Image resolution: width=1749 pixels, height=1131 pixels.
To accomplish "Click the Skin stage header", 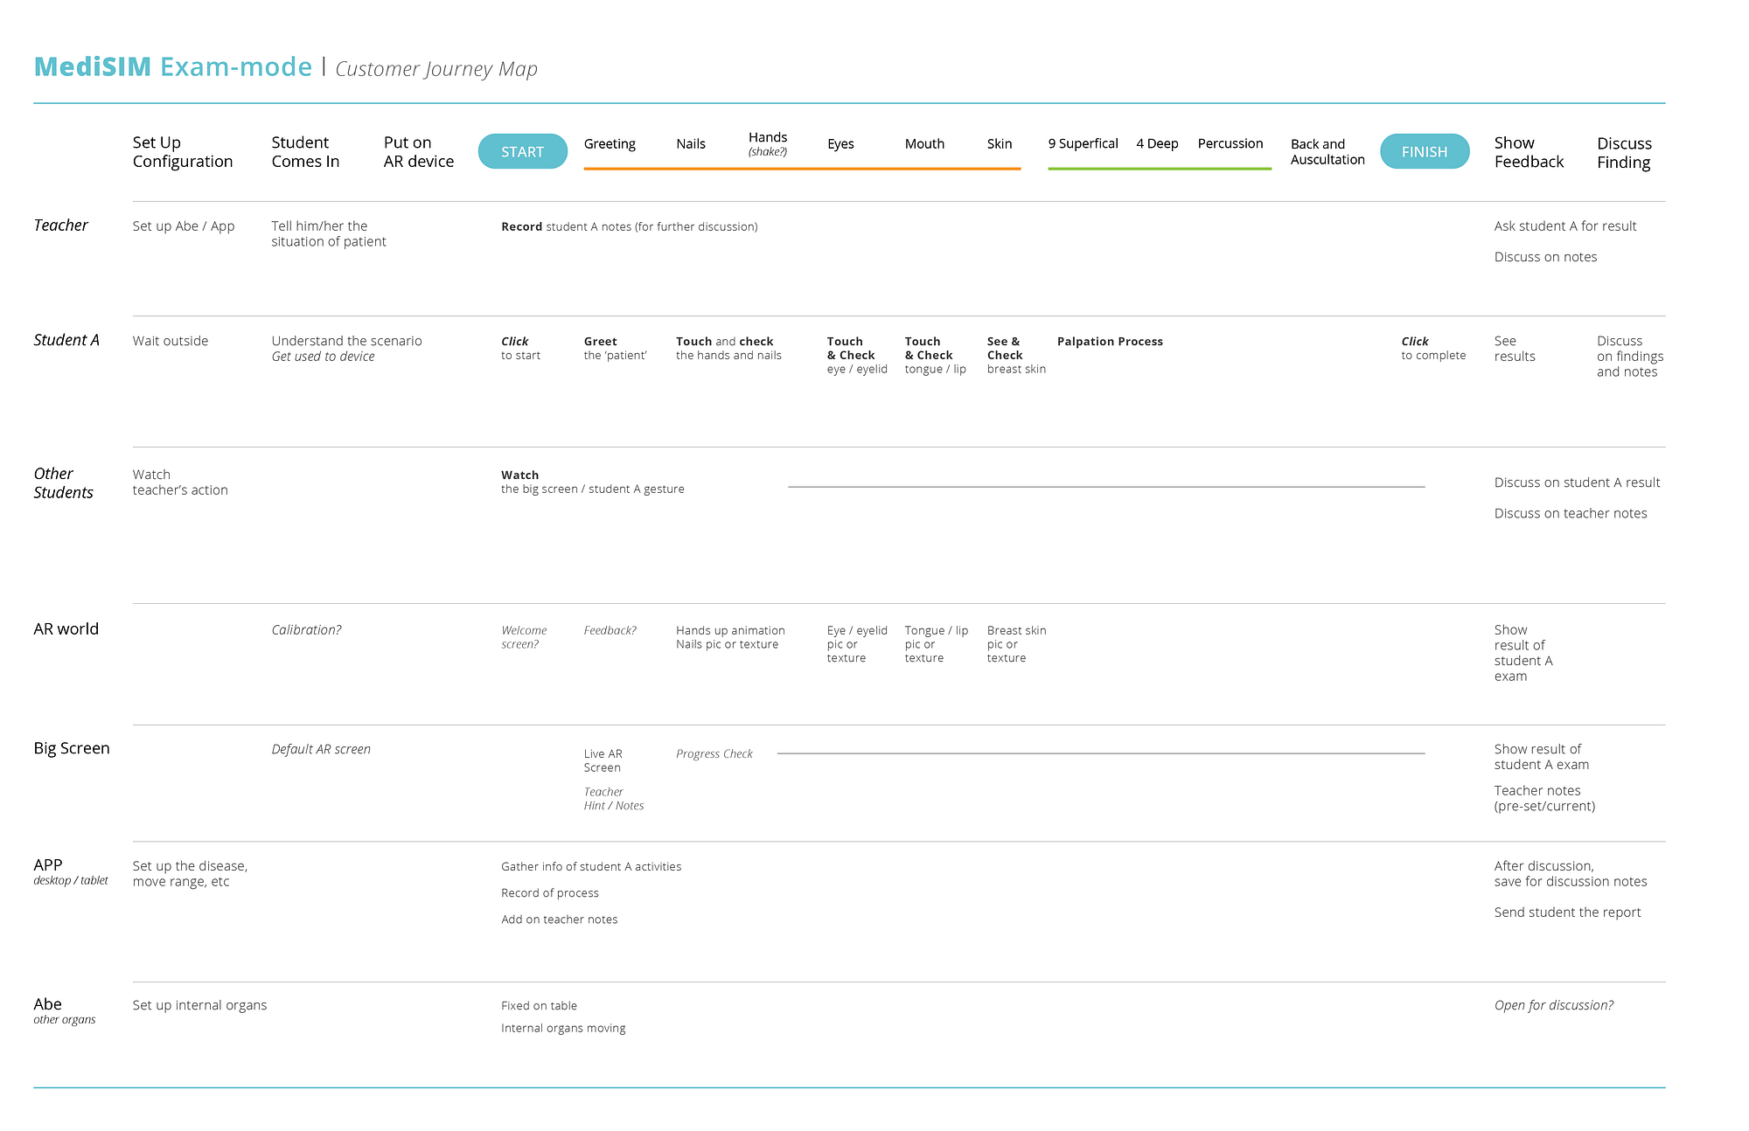I will (x=999, y=144).
